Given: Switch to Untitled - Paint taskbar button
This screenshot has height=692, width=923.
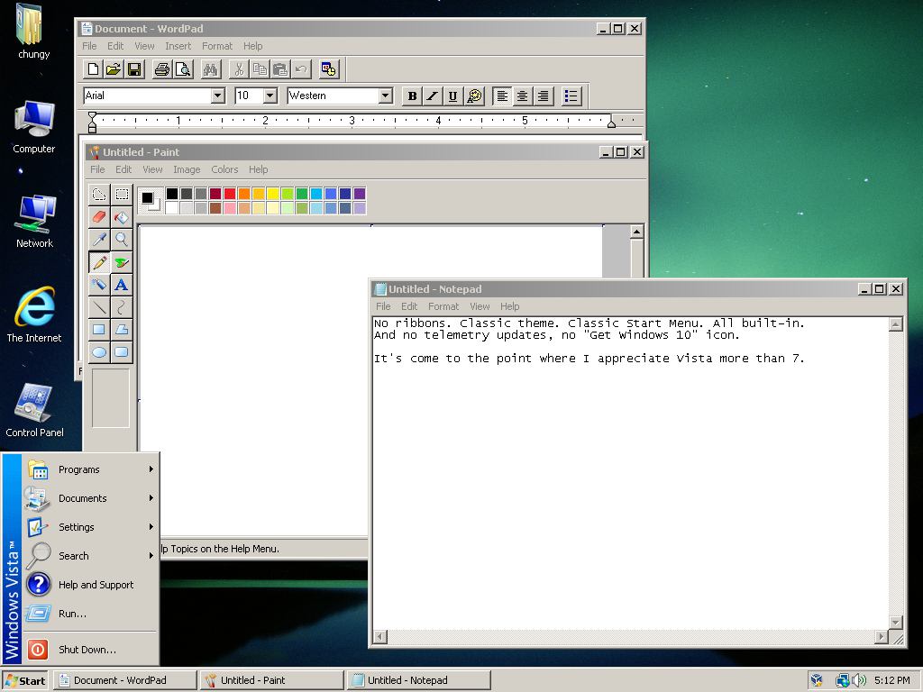Looking at the screenshot, I should (271, 680).
